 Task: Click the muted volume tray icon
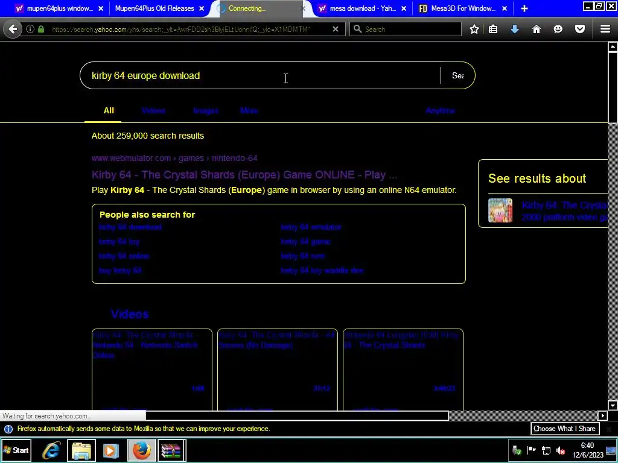click(561, 450)
